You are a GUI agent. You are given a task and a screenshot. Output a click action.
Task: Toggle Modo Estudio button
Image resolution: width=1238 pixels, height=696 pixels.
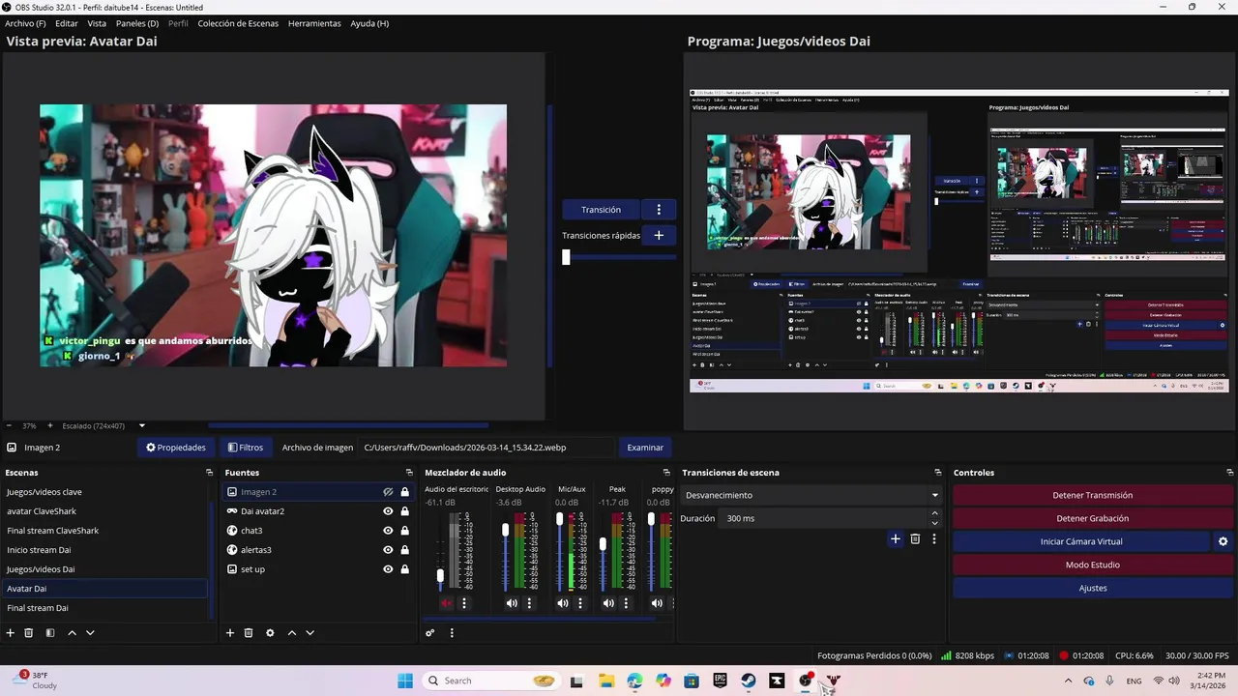1092,565
